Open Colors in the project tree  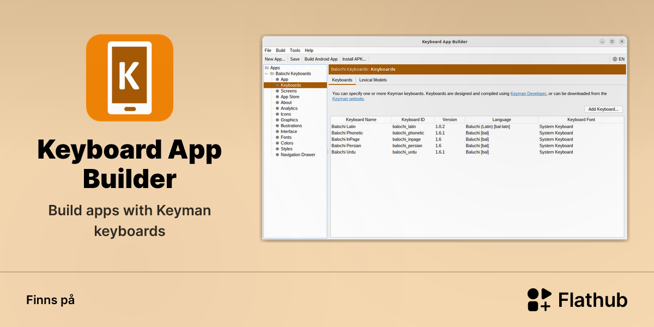click(x=287, y=143)
